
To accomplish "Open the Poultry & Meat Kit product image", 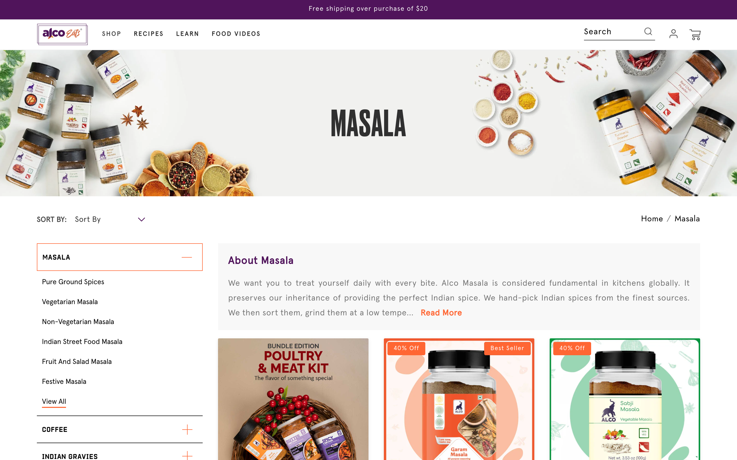I will (293, 399).
